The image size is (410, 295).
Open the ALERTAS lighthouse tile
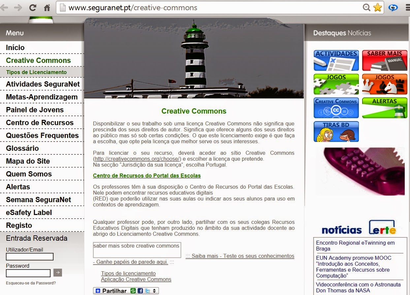click(x=385, y=108)
